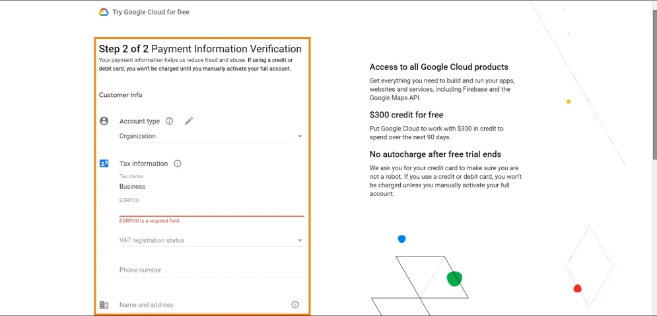Click 'Access to all Google Cloud products' heading

(438, 67)
